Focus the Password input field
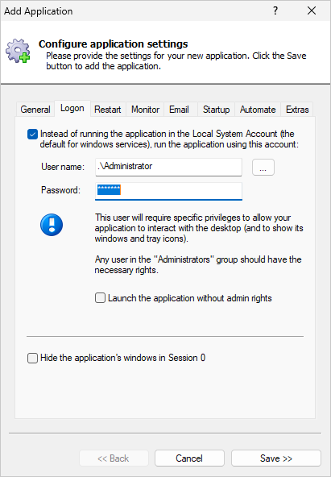Image resolution: width=331 pixels, height=477 pixels. tap(168, 191)
